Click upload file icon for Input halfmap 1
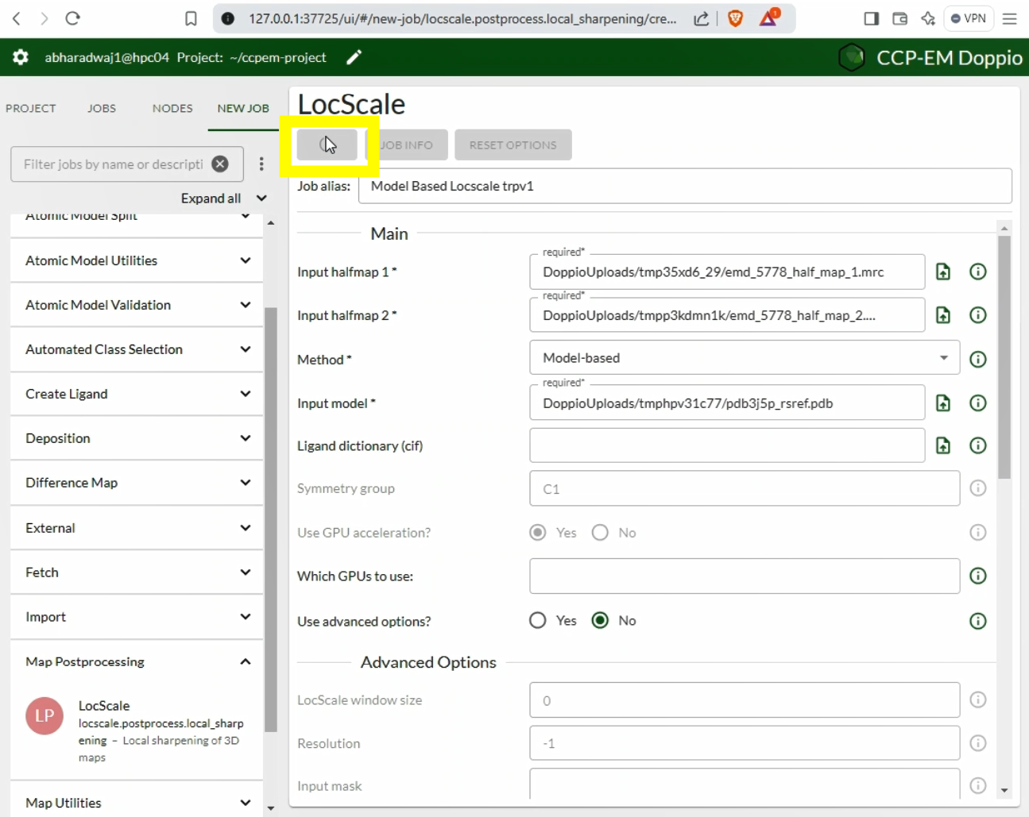 (943, 272)
